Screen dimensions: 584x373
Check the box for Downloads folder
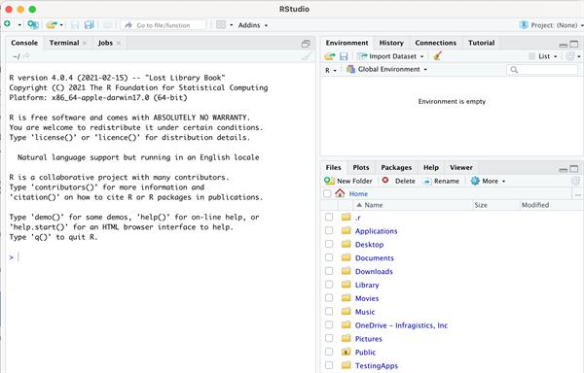pos(329,271)
